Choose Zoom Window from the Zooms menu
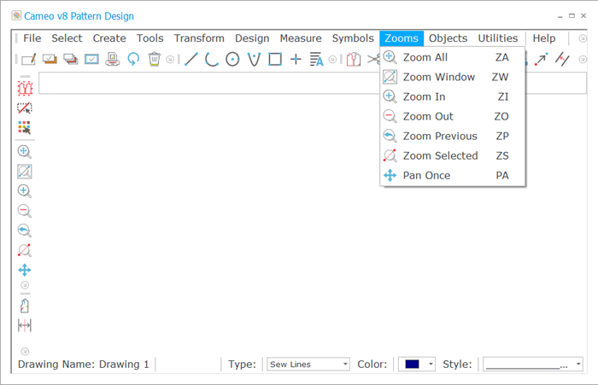 pos(438,77)
